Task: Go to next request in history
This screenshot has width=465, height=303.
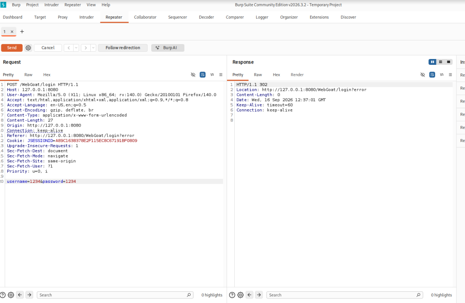Action: tap(86, 48)
